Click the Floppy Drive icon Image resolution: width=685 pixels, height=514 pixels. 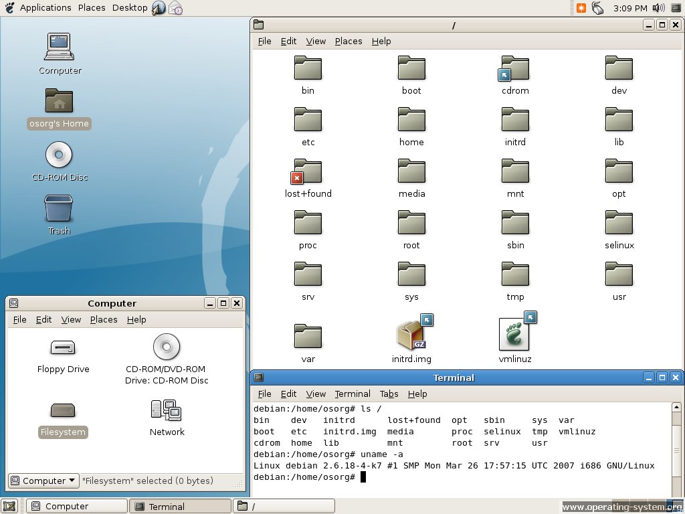pyautogui.click(x=63, y=347)
